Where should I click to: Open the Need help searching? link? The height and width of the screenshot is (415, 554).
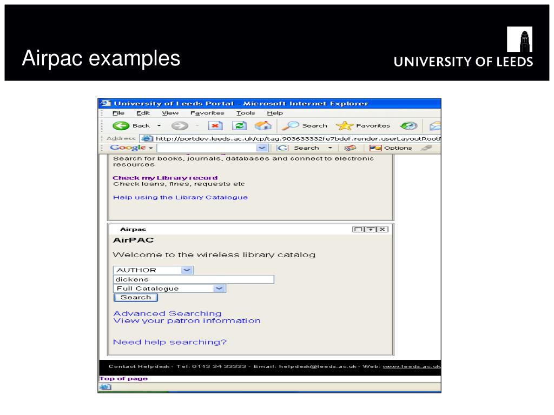coord(169,342)
